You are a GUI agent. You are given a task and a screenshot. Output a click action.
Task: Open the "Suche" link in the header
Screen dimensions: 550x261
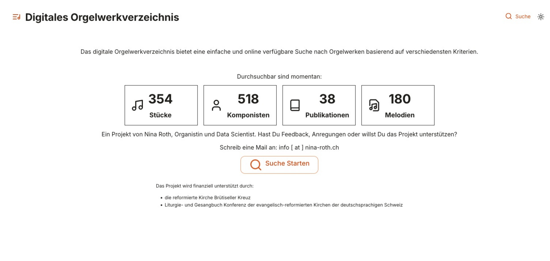(x=522, y=17)
